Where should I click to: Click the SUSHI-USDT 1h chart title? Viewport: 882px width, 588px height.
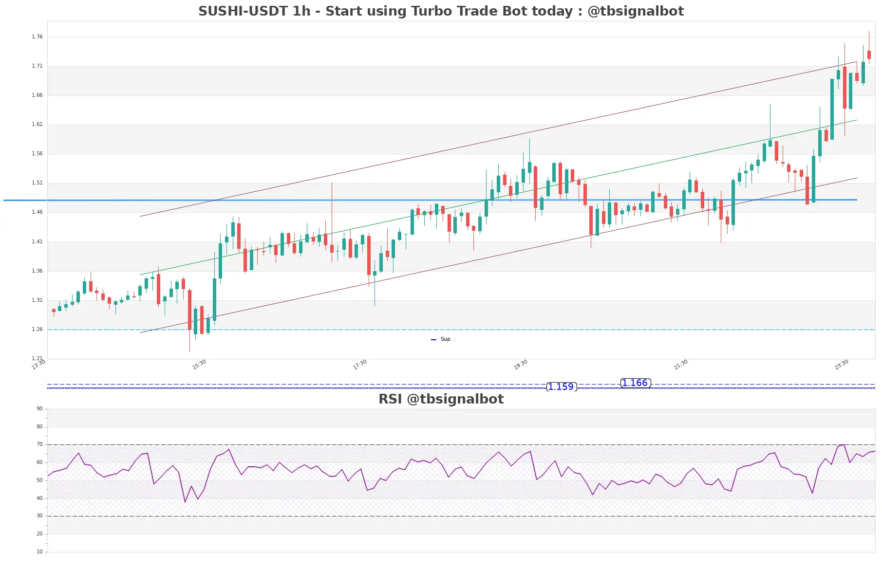coord(441,11)
